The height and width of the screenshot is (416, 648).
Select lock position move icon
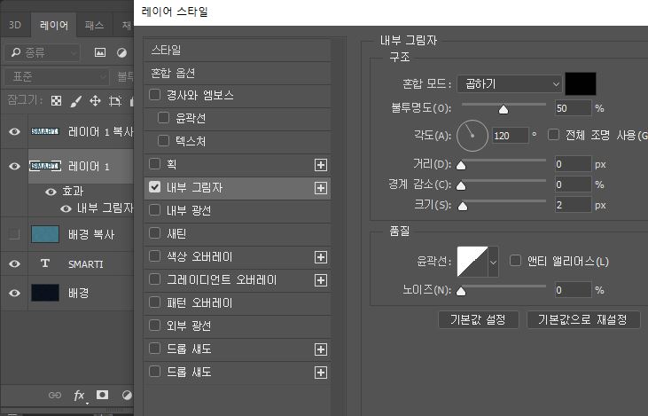(96, 101)
